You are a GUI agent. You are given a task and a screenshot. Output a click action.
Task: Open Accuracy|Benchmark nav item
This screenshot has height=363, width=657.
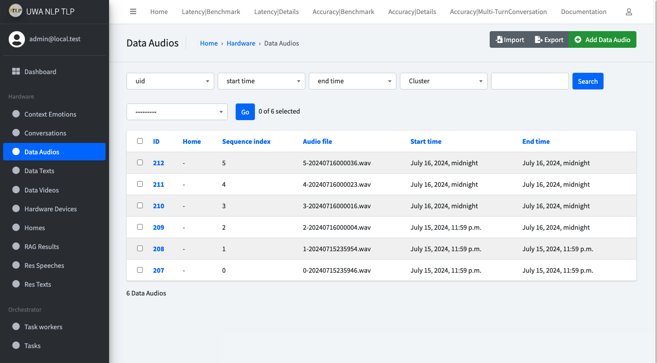(x=343, y=12)
